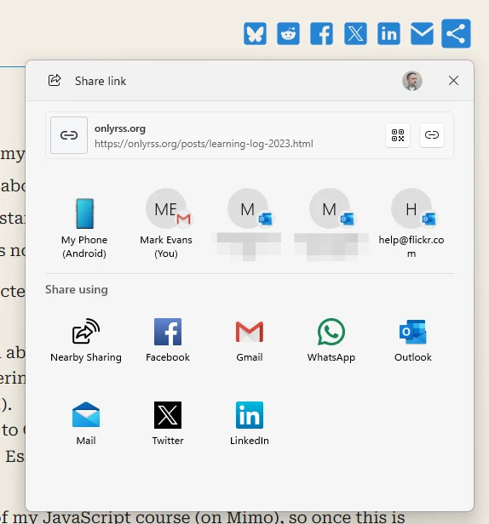Select second blurred Outlook contact M
Screen dimensions: 489x524
coord(330,224)
